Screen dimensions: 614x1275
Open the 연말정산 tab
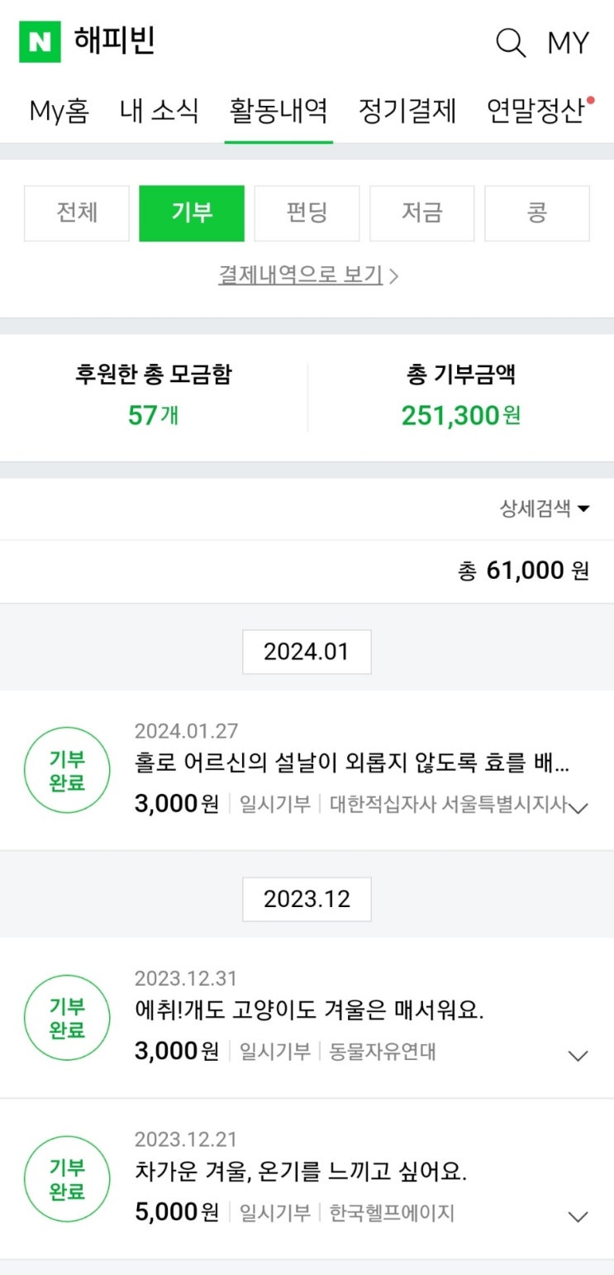pyautogui.click(x=537, y=111)
